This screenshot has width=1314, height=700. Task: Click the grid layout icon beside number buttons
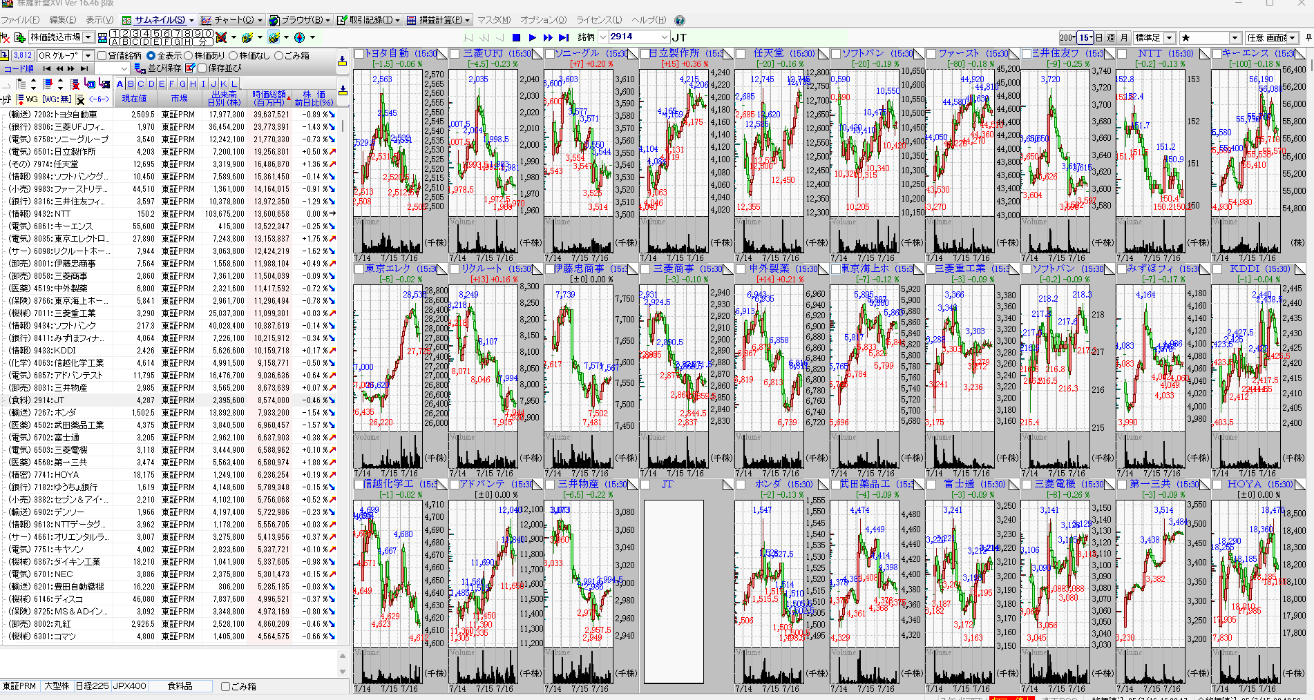tap(102, 37)
